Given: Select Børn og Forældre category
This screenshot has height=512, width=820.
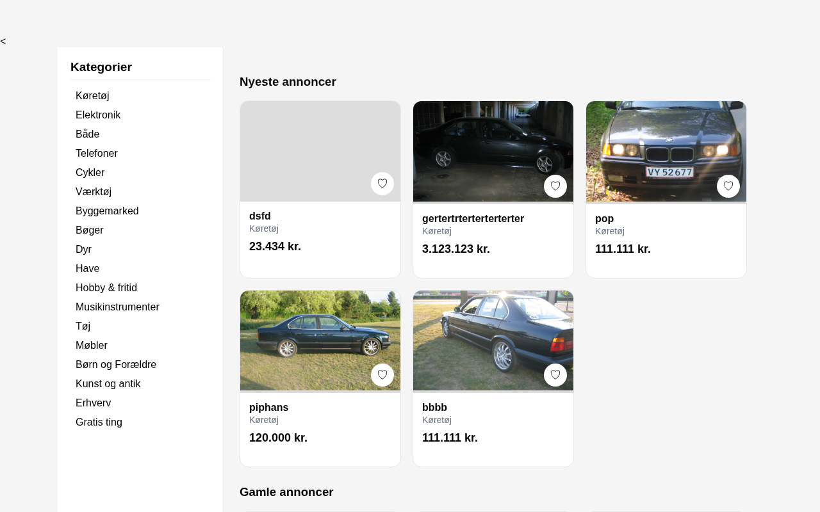Looking at the screenshot, I should tap(116, 365).
